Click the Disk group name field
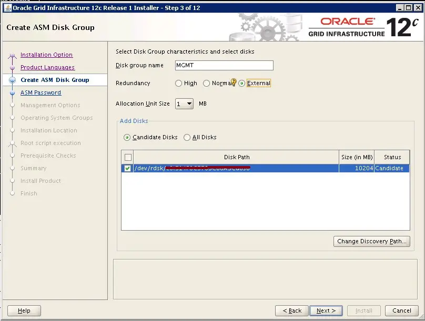Viewport: 425px width, 321px height. [224, 66]
